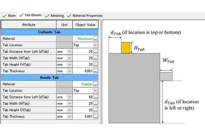Screen dimensions: 205x136
Task: Click ellipsis button for Anode Tab Width value
Action: point(95,104)
